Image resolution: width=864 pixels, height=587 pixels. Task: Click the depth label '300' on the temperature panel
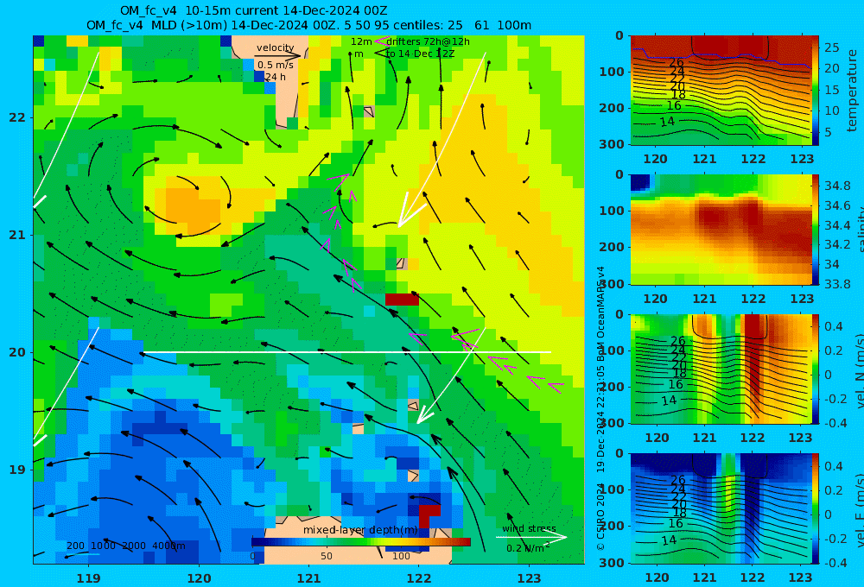pos(612,143)
